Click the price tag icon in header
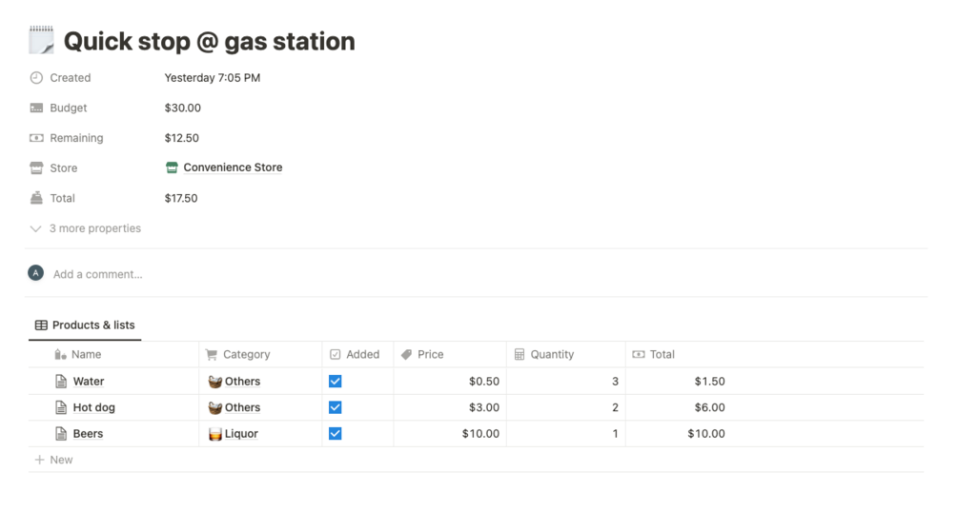 [406, 355]
